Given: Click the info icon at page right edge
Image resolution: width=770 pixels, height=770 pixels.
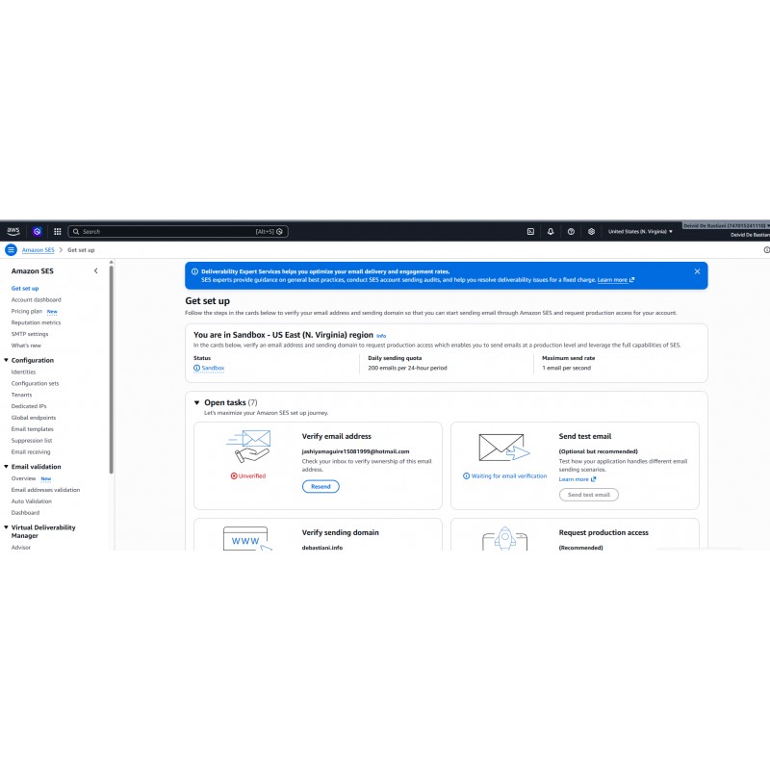Looking at the screenshot, I should tap(766, 250).
